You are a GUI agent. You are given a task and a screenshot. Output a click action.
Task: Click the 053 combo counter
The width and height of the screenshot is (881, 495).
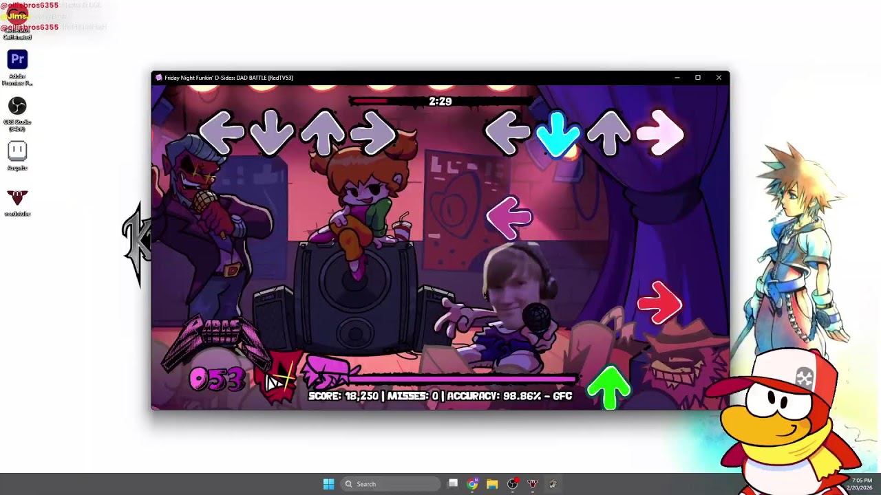[217, 379]
